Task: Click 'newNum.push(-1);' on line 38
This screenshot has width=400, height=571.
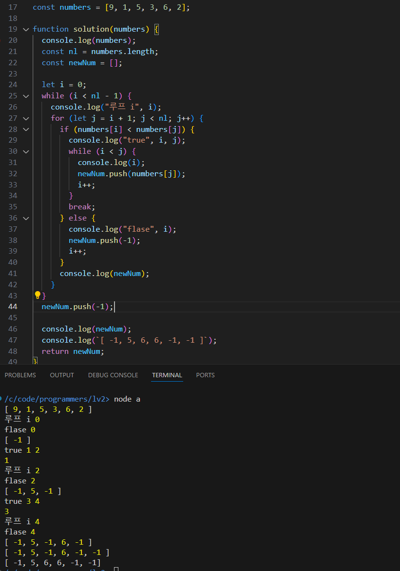Action: tap(104, 240)
